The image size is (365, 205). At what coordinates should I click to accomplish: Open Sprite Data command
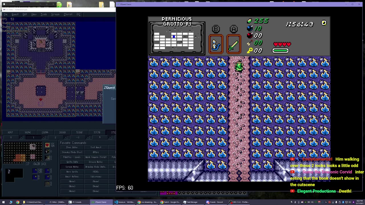(72, 162)
